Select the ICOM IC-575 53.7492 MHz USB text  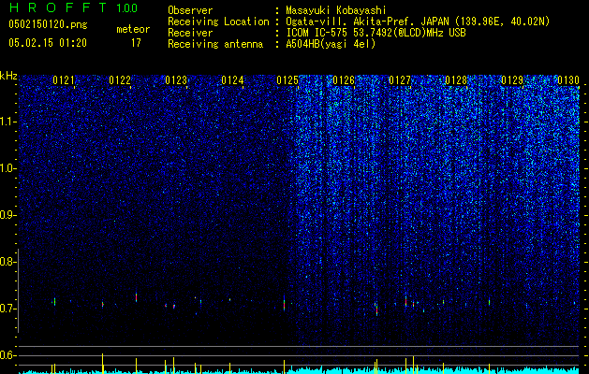[x=375, y=33]
